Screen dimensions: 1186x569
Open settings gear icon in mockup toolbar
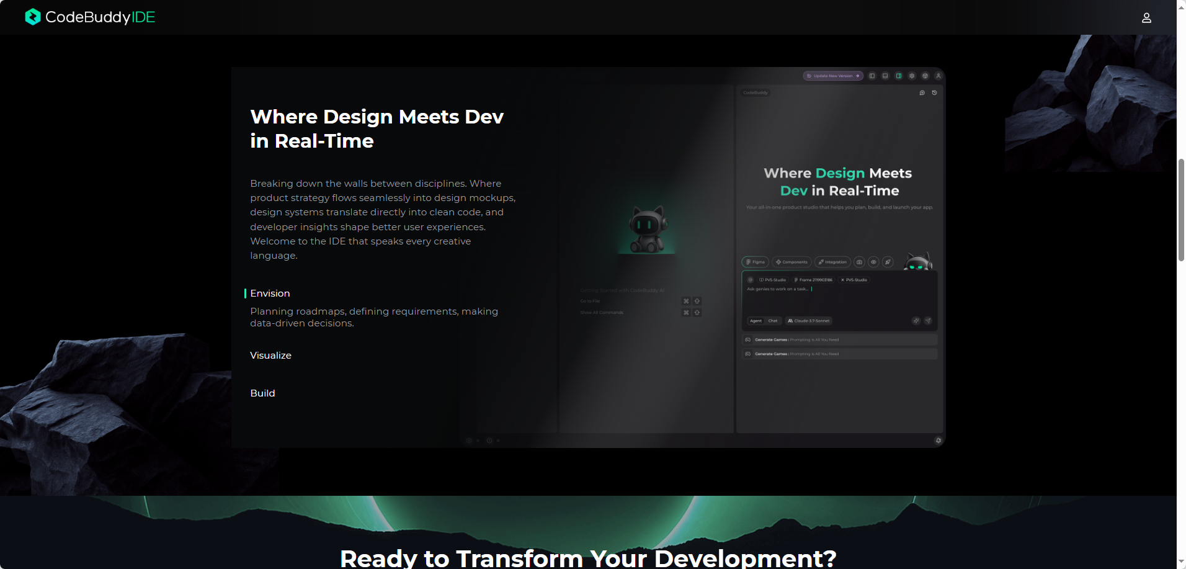click(x=912, y=76)
